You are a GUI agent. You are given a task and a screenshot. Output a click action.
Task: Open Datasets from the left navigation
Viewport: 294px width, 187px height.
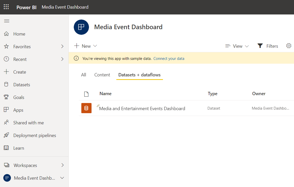[x=22, y=85]
